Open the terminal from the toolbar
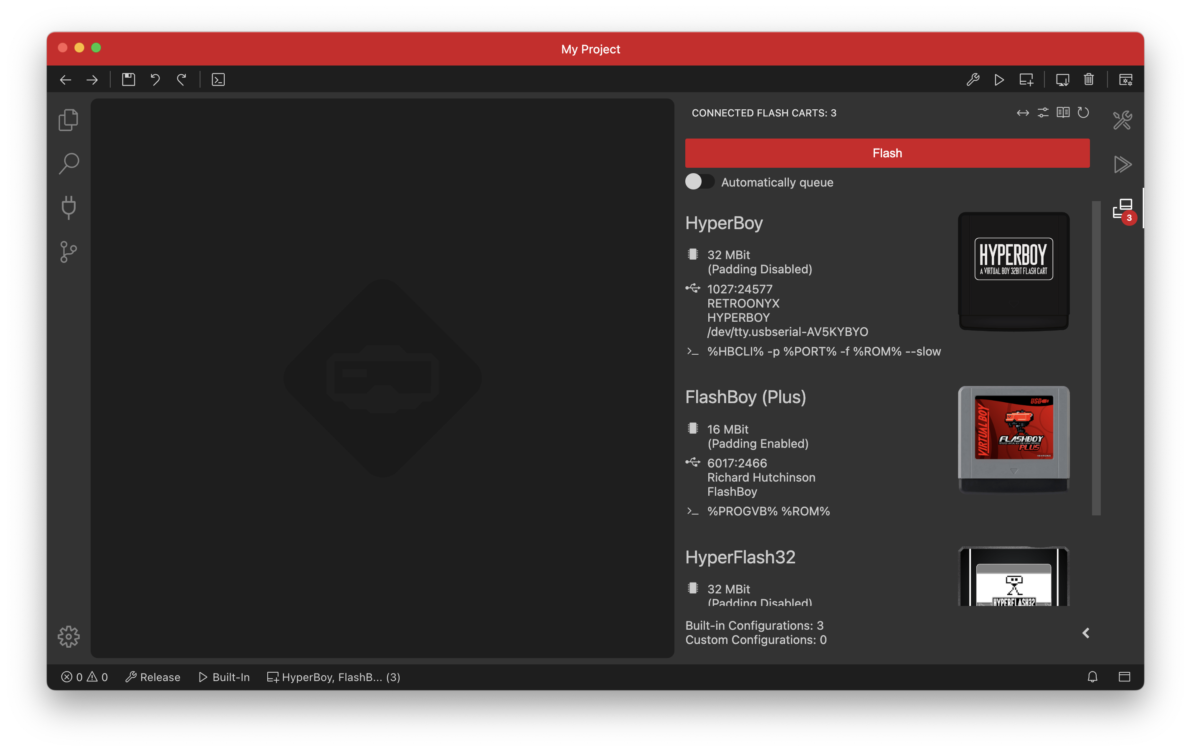1191x752 pixels. coord(218,80)
